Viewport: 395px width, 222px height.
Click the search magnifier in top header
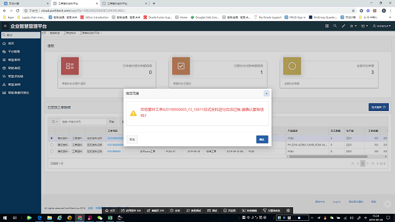(x=335, y=26)
